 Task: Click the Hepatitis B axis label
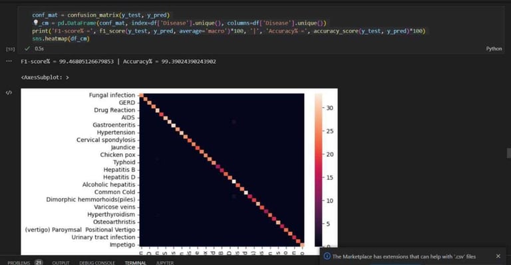click(x=119, y=169)
